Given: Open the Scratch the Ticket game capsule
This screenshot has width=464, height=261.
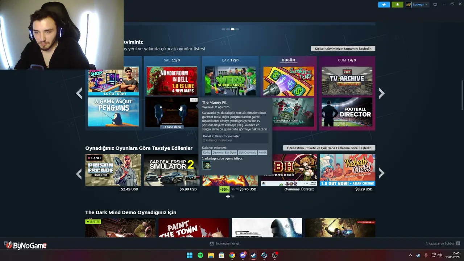Looking at the screenshot, I should point(289,81).
